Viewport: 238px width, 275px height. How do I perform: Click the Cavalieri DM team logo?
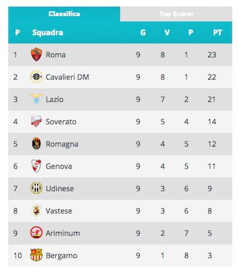point(36,77)
